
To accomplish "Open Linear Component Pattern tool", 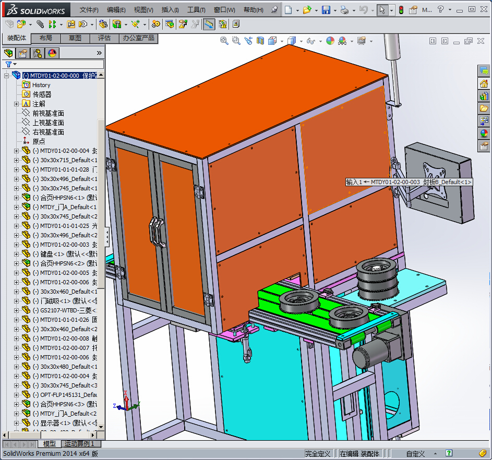I will tap(52, 24).
